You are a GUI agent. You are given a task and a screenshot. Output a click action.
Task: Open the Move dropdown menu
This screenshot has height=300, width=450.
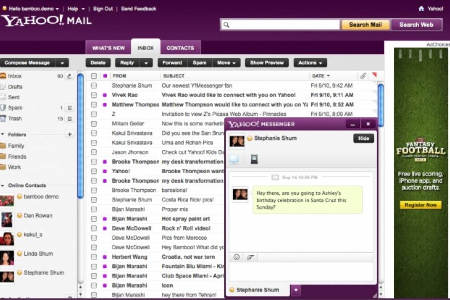226,63
